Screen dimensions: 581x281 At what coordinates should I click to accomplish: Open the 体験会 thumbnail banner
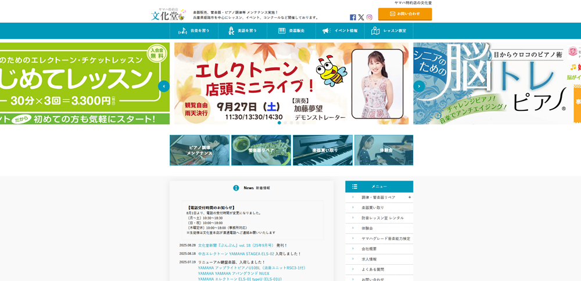[383, 150]
